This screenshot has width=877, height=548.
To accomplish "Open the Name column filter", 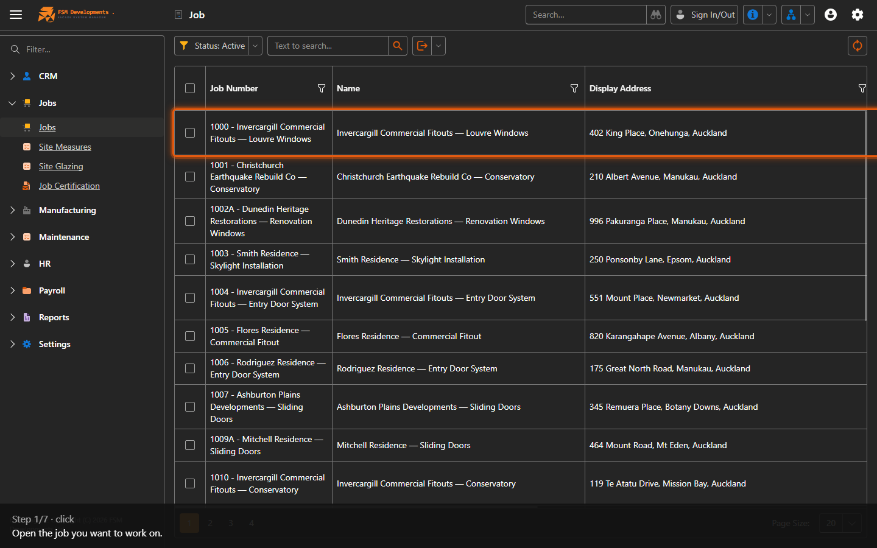I will pos(574,88).
